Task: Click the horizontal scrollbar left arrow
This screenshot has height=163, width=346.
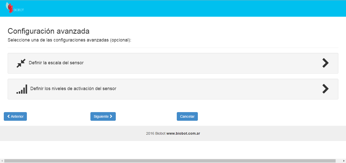Action: click(x=2, y=161)
